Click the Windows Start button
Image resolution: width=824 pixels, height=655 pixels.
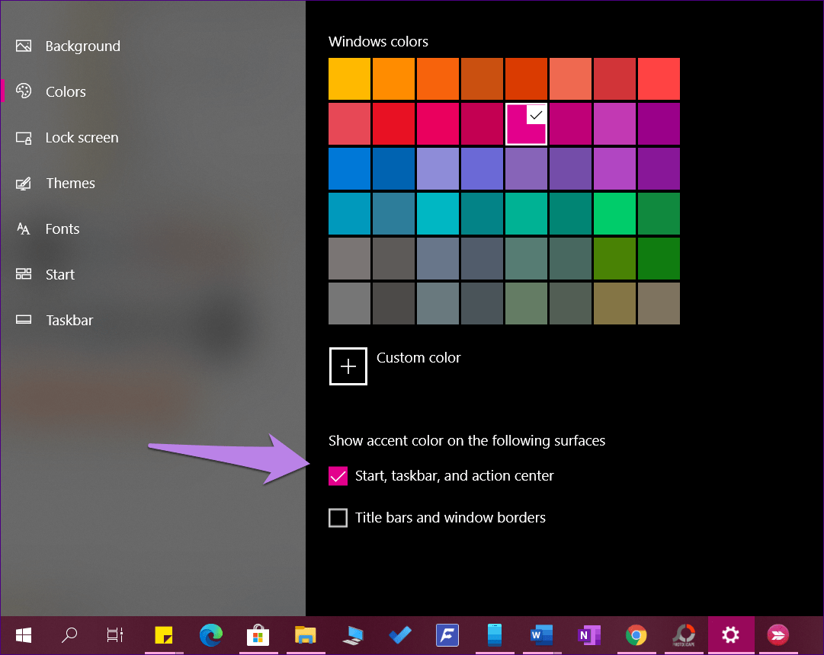tap(24, 634)
